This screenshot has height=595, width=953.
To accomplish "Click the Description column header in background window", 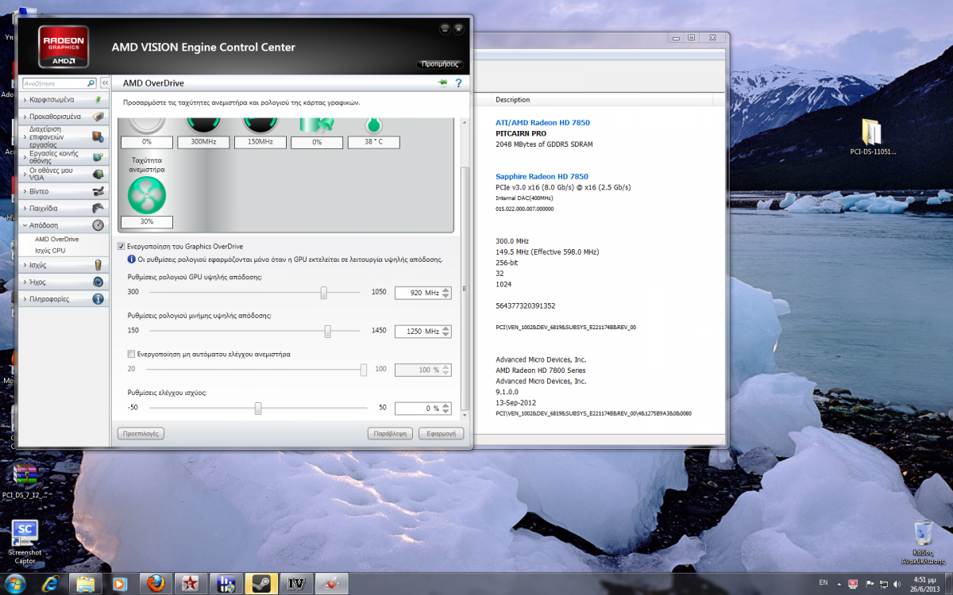I will [512, 100].
